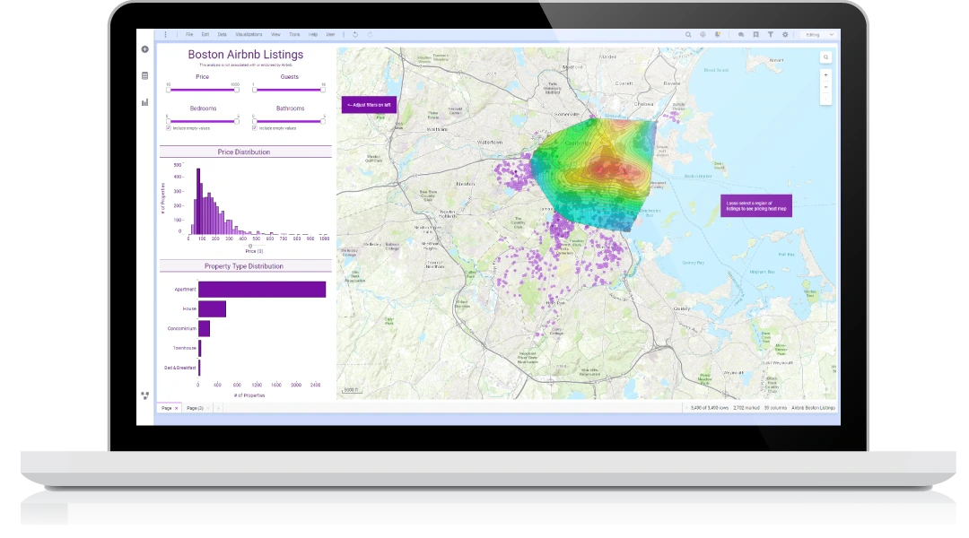Select the Condominium bar in property chart
The image size is (969, 538).
point(204,328)
